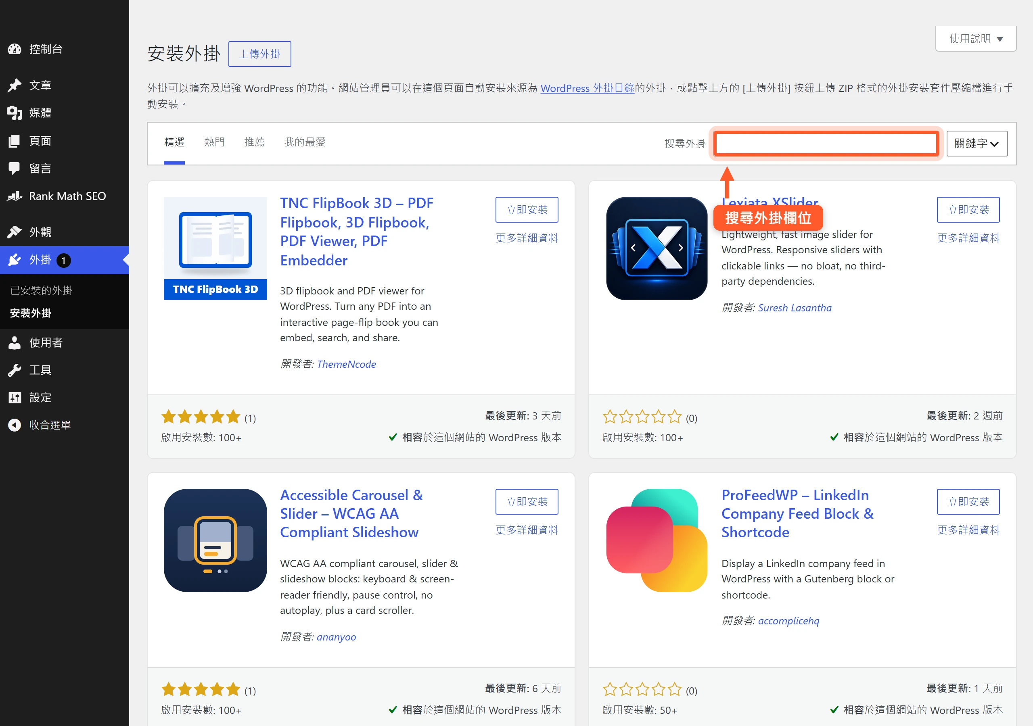The image size is (1033, 726).
Task: Click the 設定 sliders icon
Action: pyautogui.click(x=15, y=398)
